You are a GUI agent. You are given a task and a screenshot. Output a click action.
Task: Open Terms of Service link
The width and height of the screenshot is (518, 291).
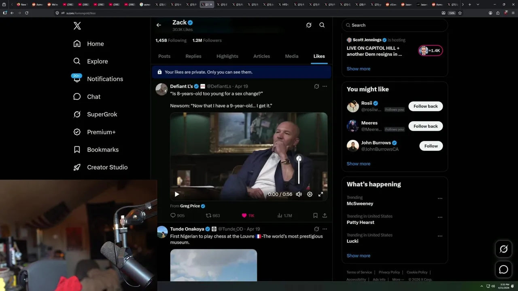pos(359,272)
